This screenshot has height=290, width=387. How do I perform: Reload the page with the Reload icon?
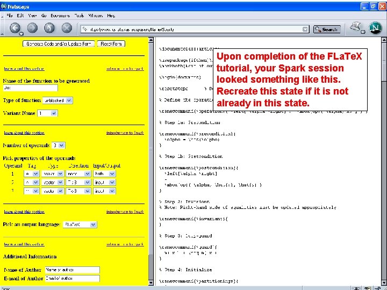(x=49, y=28)
